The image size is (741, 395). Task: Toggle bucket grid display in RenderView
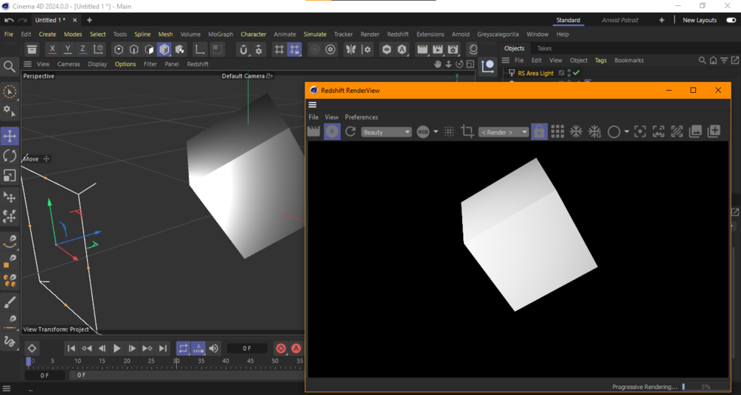point(557,132)
